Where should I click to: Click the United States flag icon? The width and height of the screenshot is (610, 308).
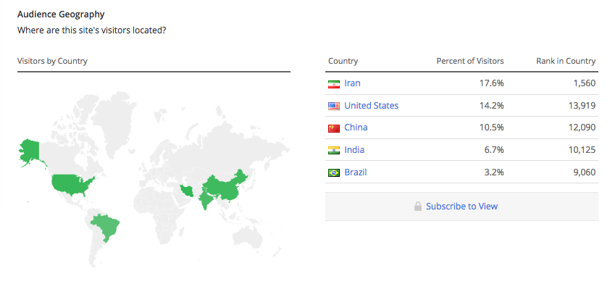tap(334, 106)
